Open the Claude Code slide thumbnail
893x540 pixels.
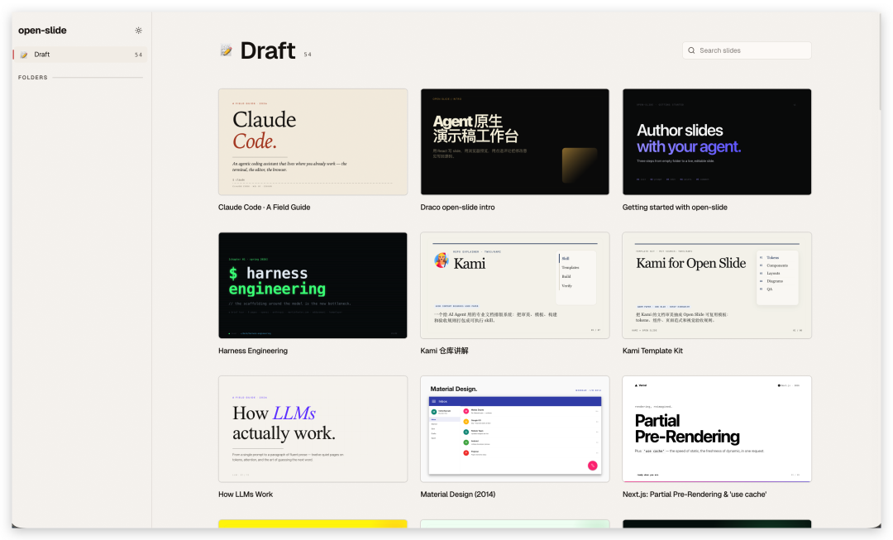click(x=313, y=142)
